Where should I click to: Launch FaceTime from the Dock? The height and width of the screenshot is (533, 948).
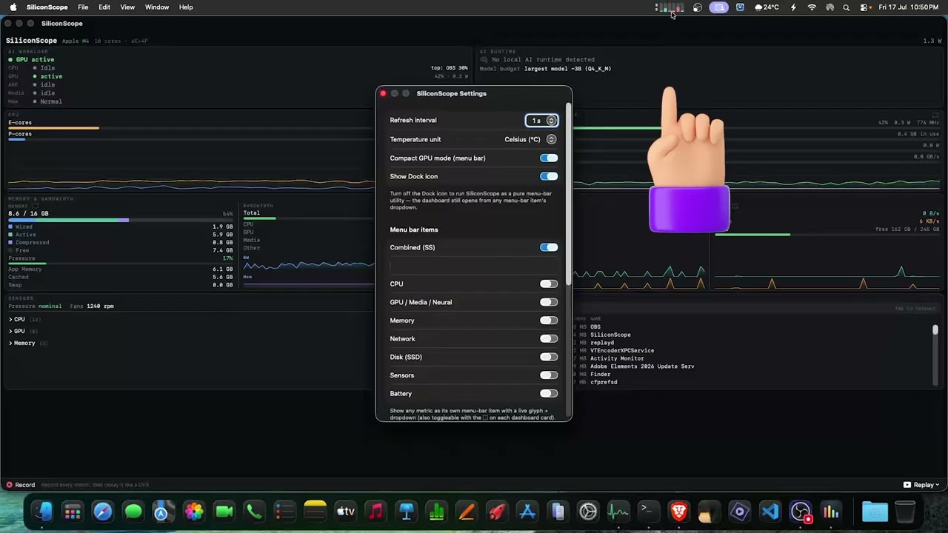[x=224, y=512]
